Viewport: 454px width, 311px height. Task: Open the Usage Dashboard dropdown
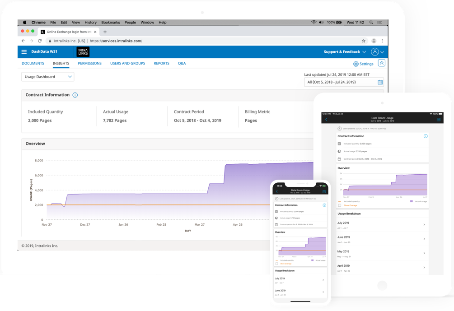coord(48,77)
